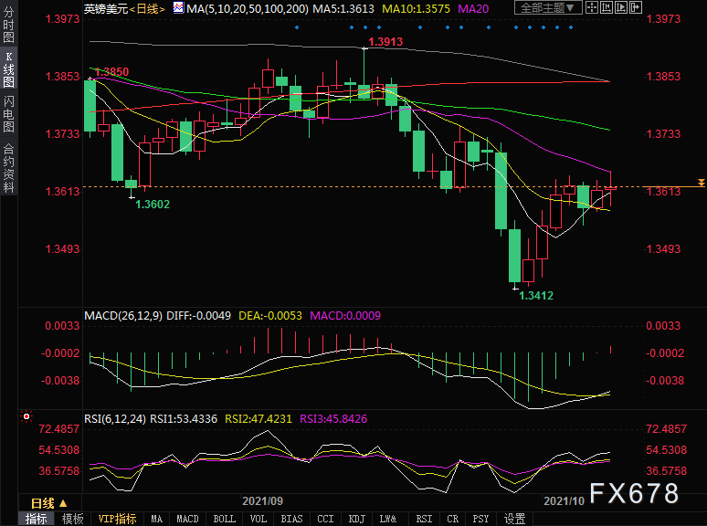Open the VIP指标 tab
The width and height of the screenshot is (707, 526).
117,519
